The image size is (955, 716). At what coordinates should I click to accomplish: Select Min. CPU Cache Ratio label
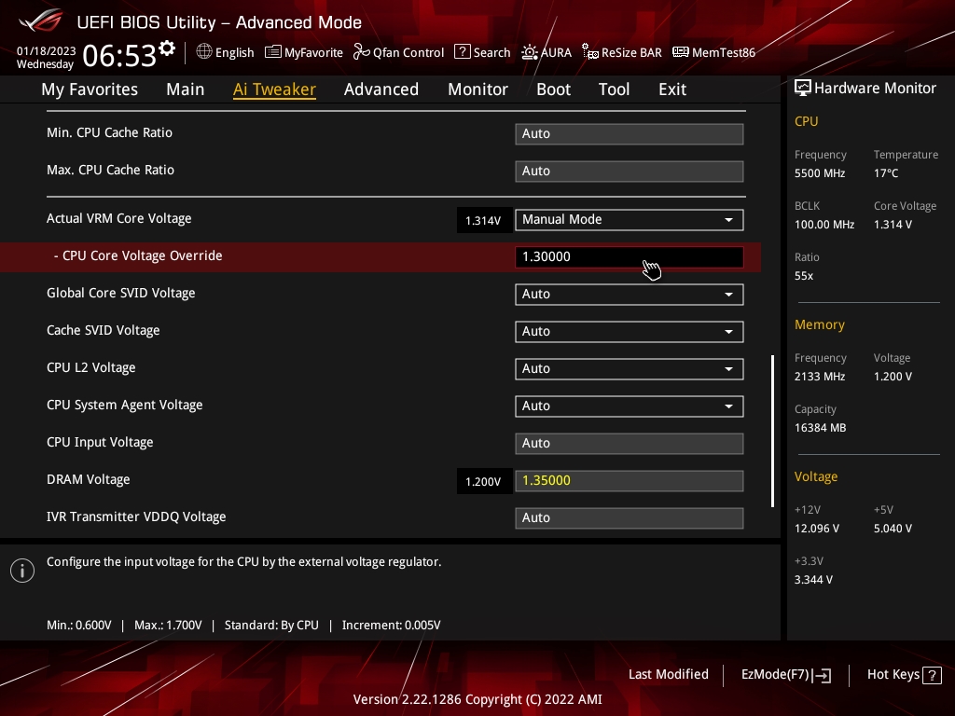coord(110,132)
